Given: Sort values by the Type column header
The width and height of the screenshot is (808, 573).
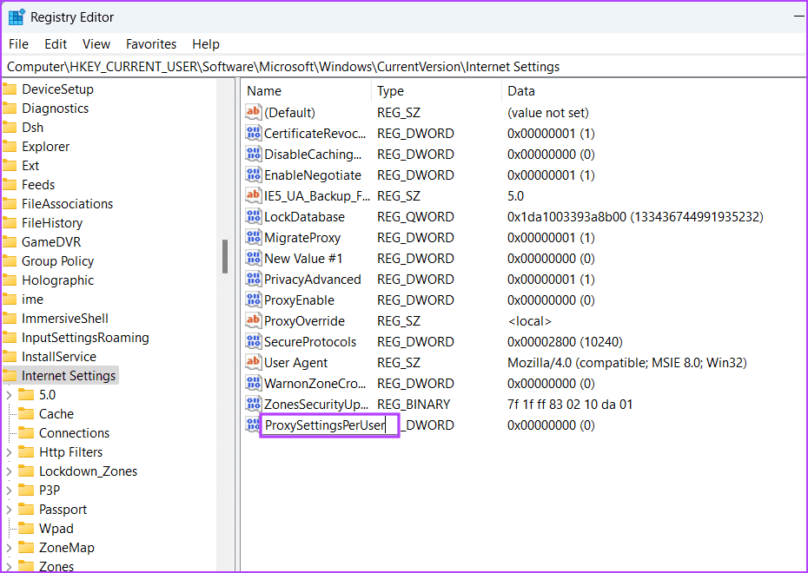Looking at the screenshot, I should [436, 91].
